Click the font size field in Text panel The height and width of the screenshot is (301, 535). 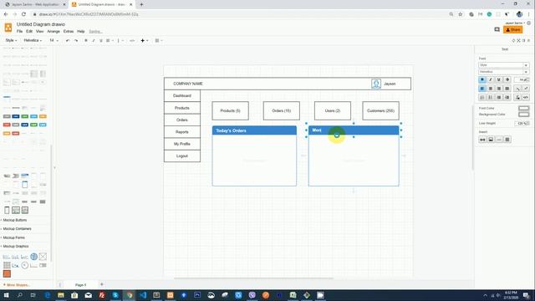click(522, 79)
